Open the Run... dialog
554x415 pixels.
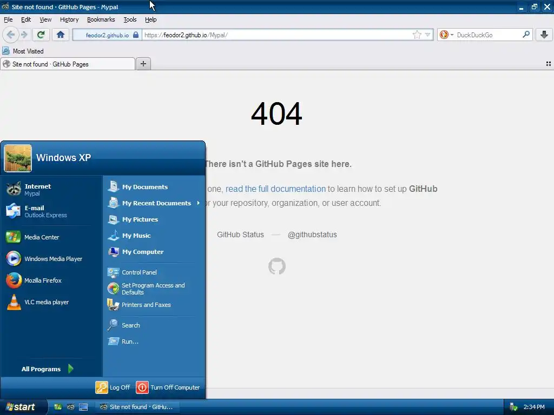154,342
